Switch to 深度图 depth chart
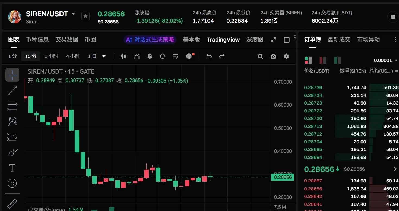The width and height of the screenshot is (399, 211). (255, 40)
